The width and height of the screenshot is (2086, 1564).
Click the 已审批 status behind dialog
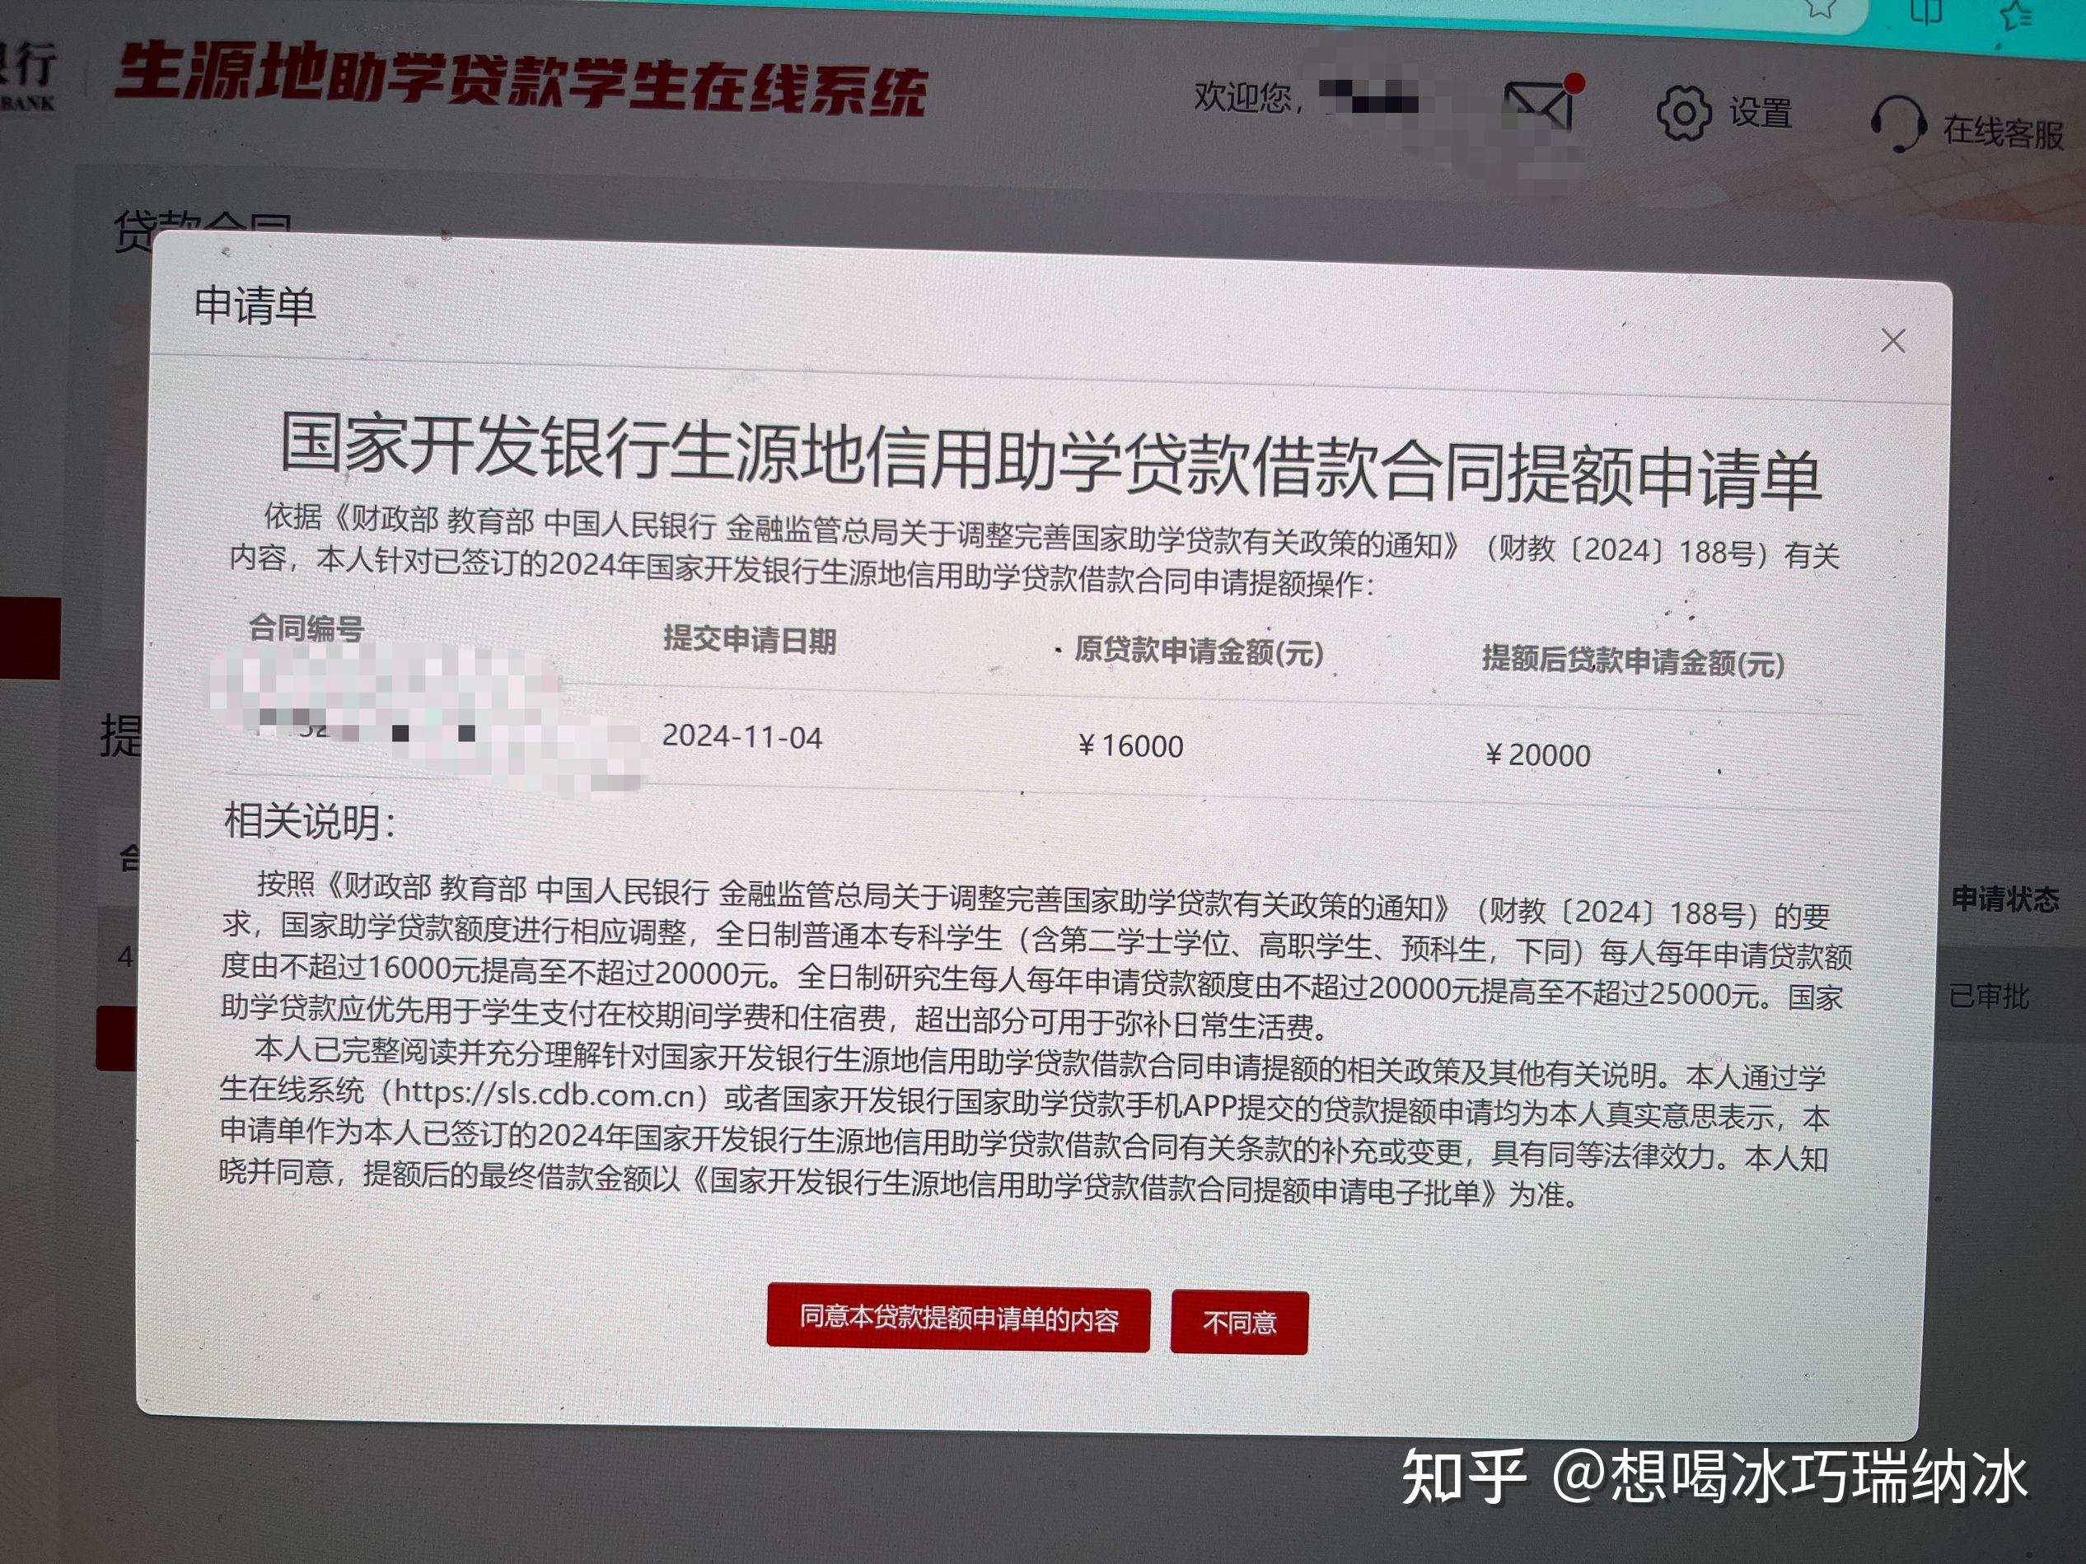1989,997
